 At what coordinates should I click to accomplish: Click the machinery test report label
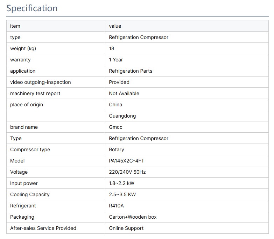35,93
